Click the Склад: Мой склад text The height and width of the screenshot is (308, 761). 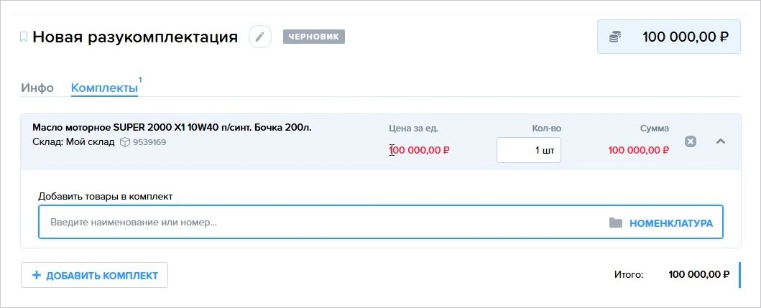pos(74,142)
